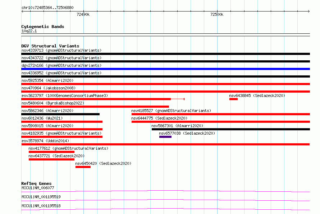Viewport: 320px width, 214px height.
Task: Open variant label nsv5480604 (ByrskaBishop2022)
Action: (x=53, y=103)
